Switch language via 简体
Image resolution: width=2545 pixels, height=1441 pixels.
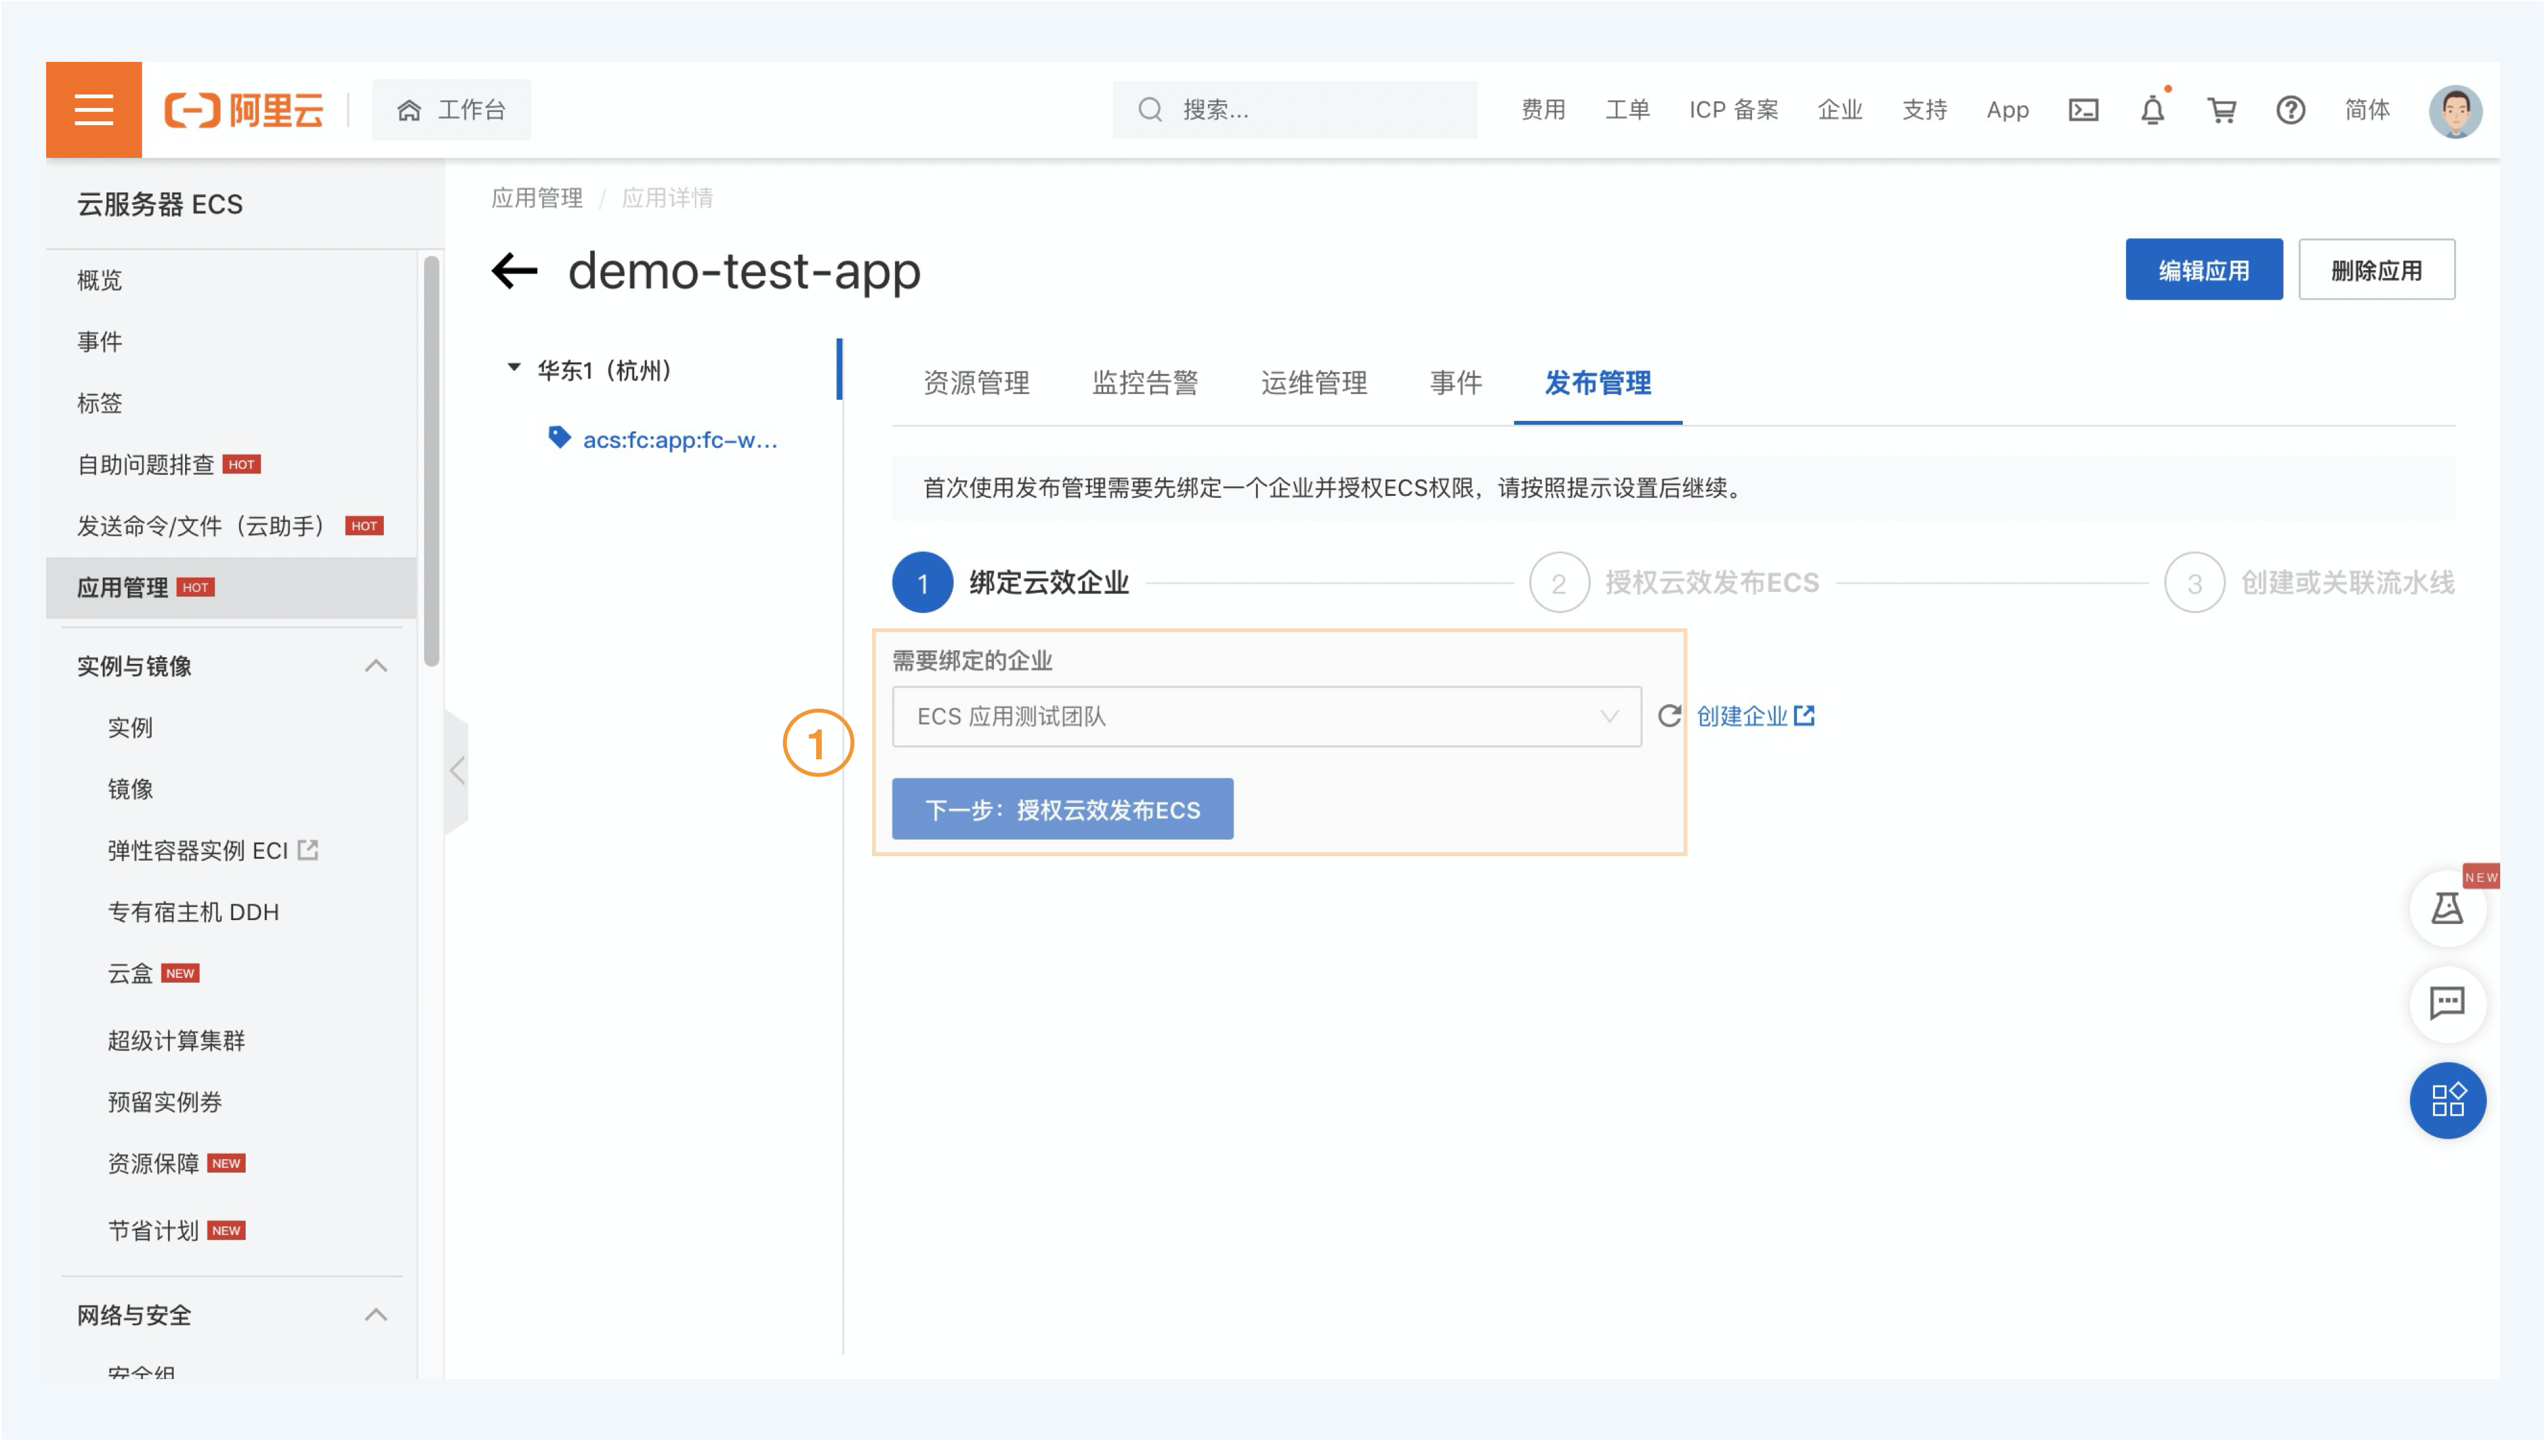2367,110
